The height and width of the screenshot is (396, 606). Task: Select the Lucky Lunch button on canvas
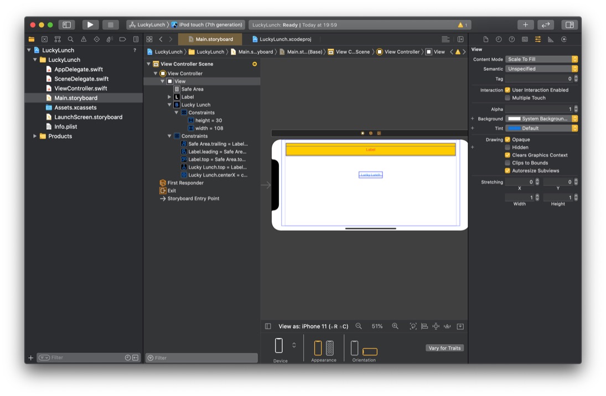pos(371,175)
